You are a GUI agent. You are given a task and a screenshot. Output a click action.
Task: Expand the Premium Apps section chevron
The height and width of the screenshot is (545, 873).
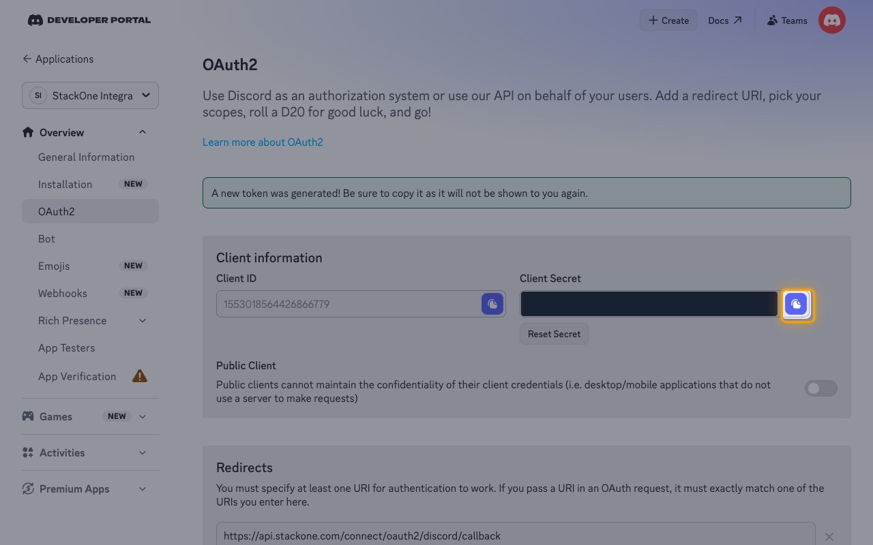pyautogui.click(x=143, y=488)
